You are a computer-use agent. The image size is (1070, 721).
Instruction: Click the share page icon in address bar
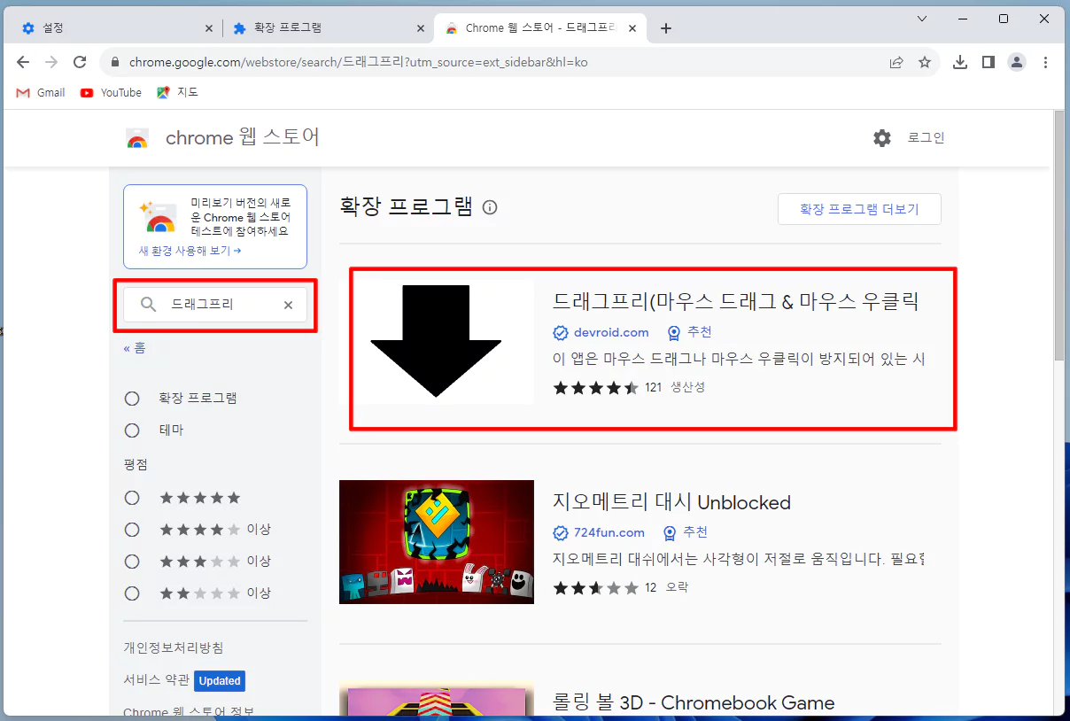[x=896, y=62]
